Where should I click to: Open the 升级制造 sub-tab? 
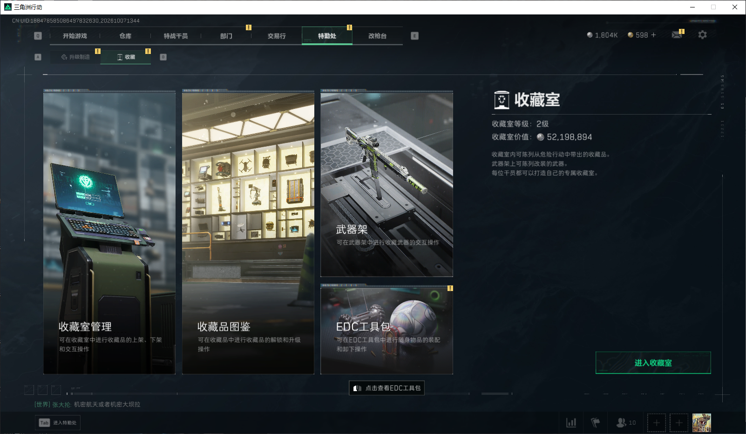pyautogui.click(x=75, y=57)
